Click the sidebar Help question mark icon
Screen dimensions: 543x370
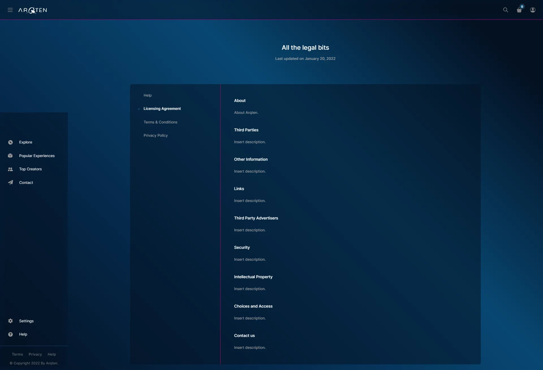tap(10, 334)
